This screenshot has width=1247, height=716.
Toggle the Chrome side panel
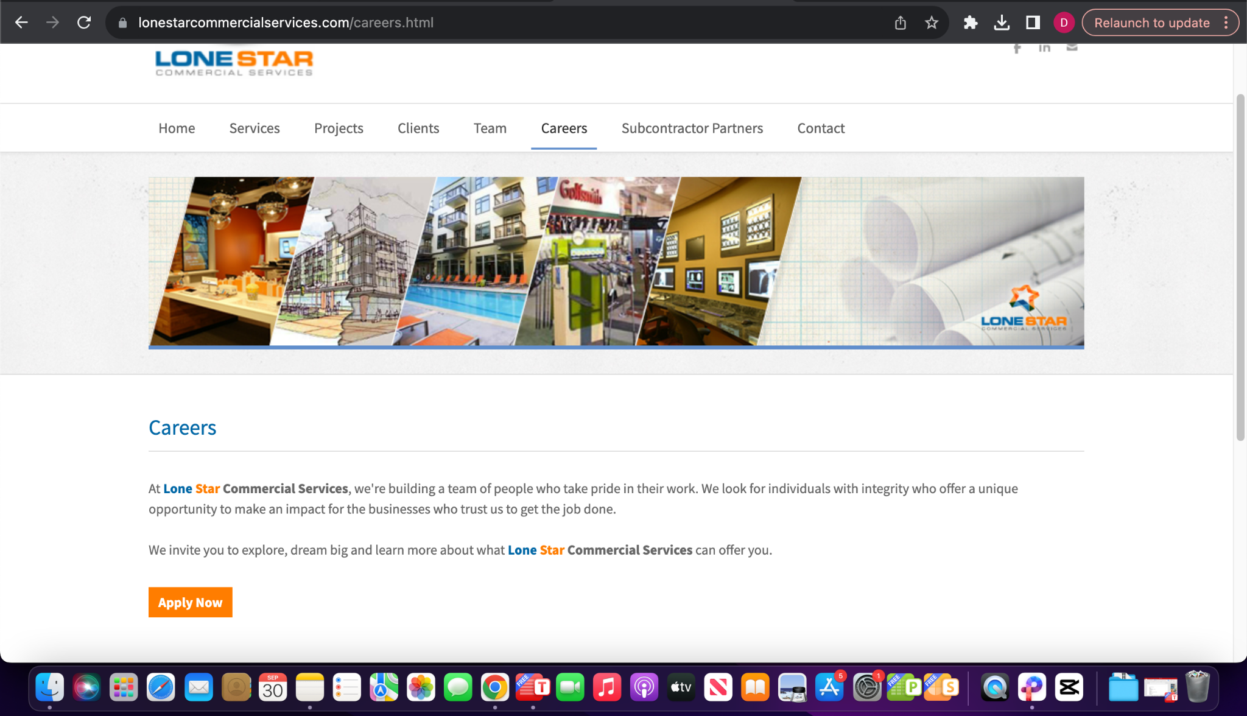[1033, 23]
